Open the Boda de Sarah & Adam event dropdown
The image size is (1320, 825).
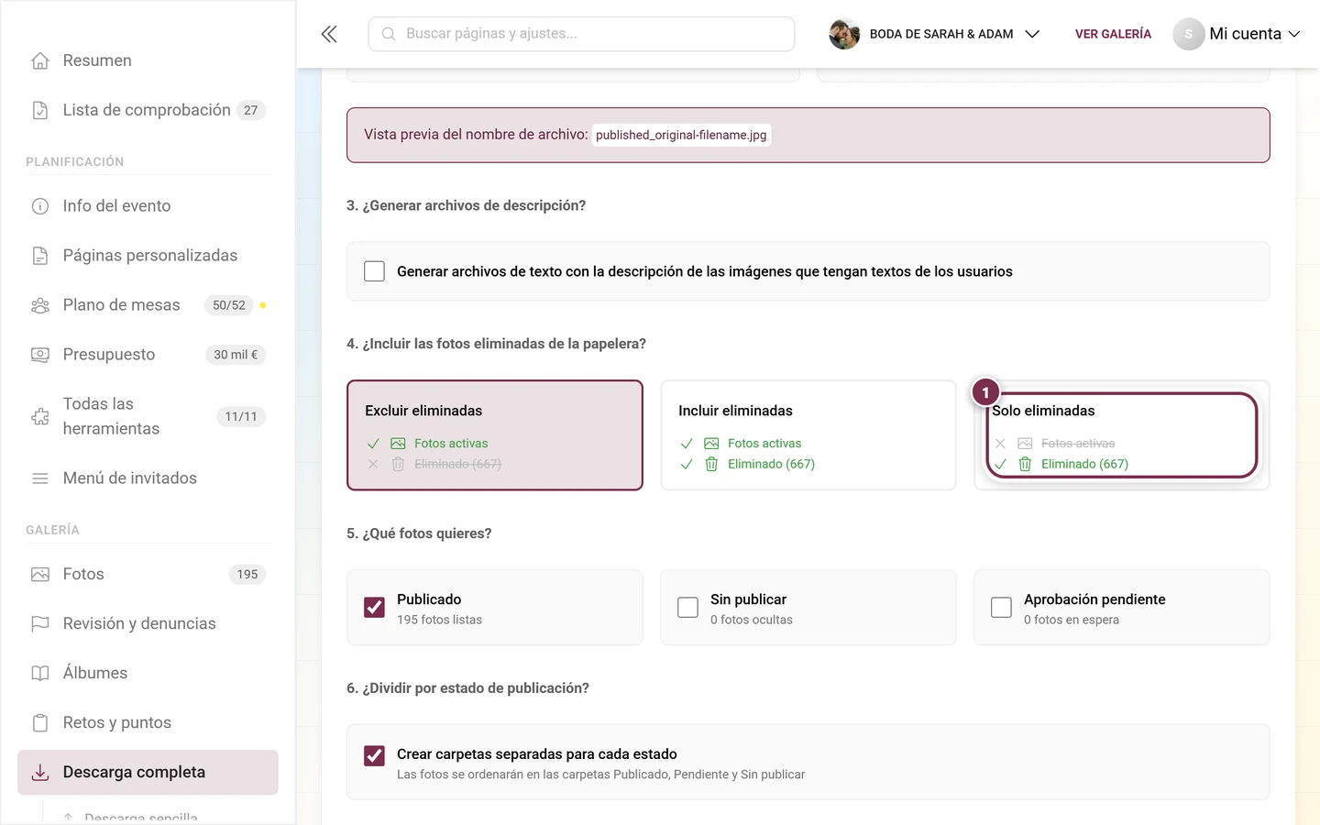pyautogui.click(x=934, y=34)
